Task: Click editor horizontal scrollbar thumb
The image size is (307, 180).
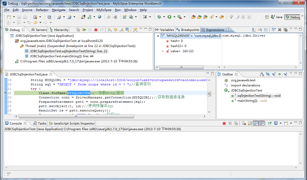Action: (x=76, y=116)
